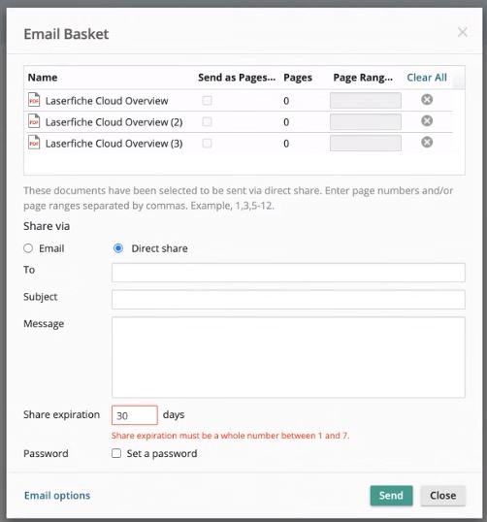Click Page Range field for Laserfiche Cloud Overview (2)
Screen dimensions: 487x522
click(x=366, y=122)
